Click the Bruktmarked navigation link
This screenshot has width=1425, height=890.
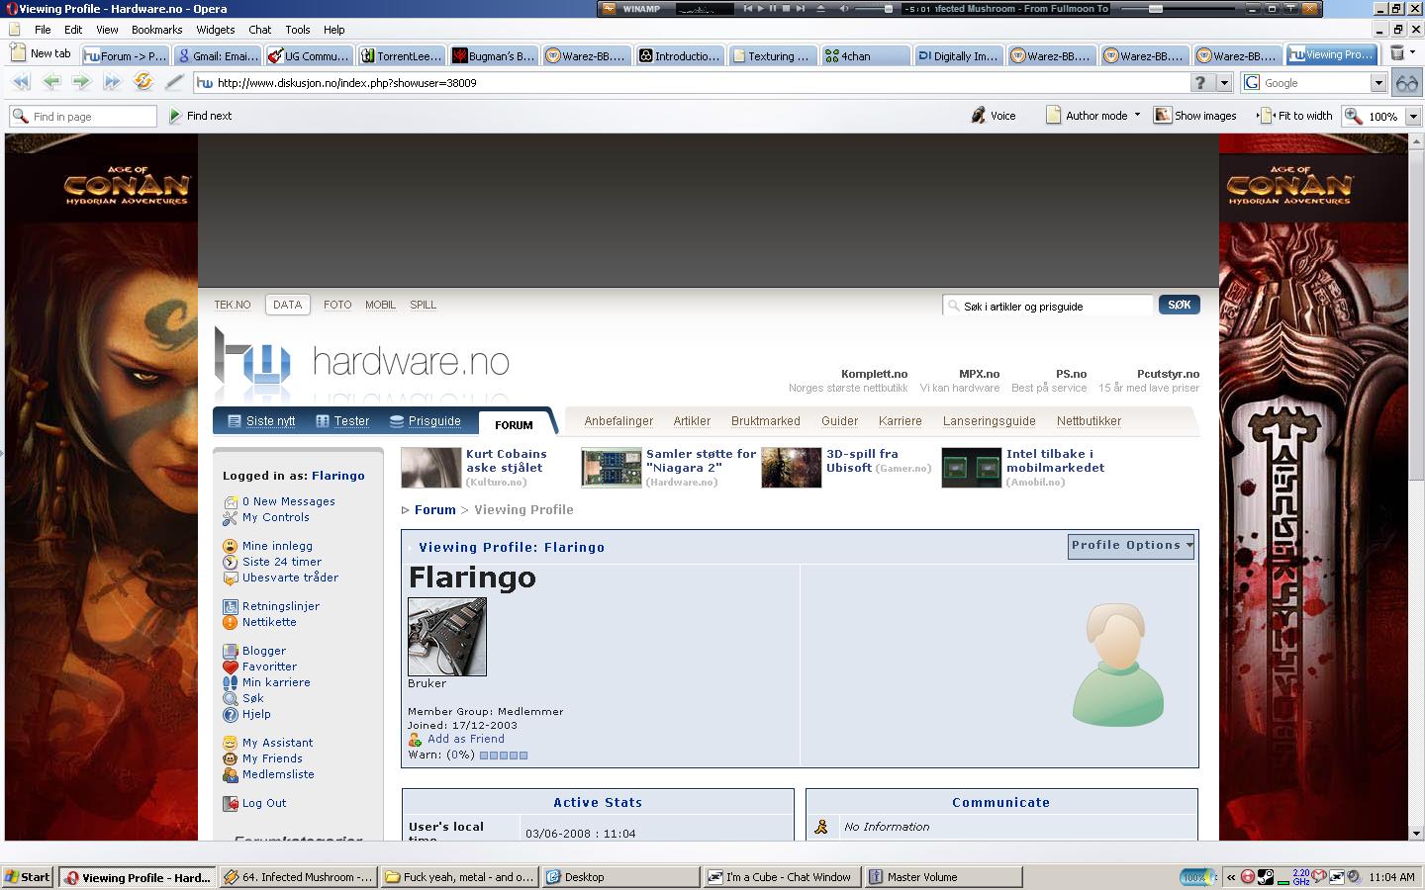[765, 421]
